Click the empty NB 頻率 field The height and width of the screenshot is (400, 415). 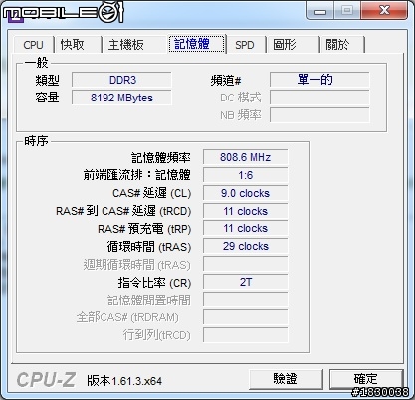click(x=319, y=115)
